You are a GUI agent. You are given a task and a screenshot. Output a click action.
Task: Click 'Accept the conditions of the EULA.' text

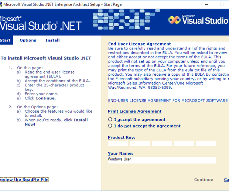tap(57, 81)
